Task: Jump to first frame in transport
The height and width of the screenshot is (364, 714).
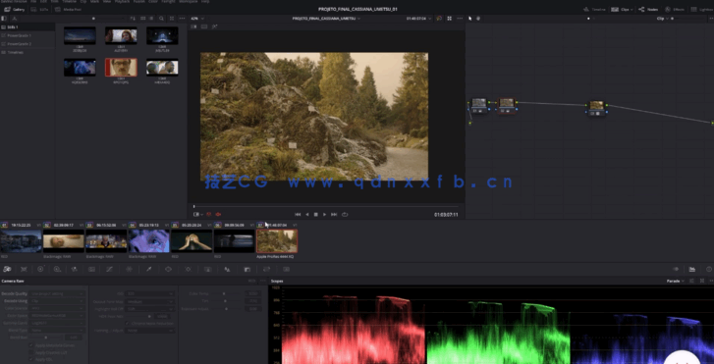Action: pyautogui.click(x=298, y=214)
